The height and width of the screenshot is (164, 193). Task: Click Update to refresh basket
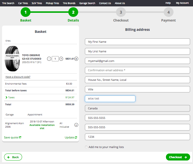point(71,137)
